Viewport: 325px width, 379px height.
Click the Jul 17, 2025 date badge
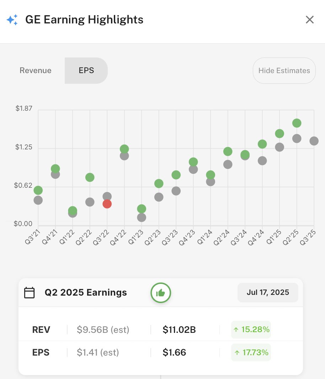(x=268, y=292)
